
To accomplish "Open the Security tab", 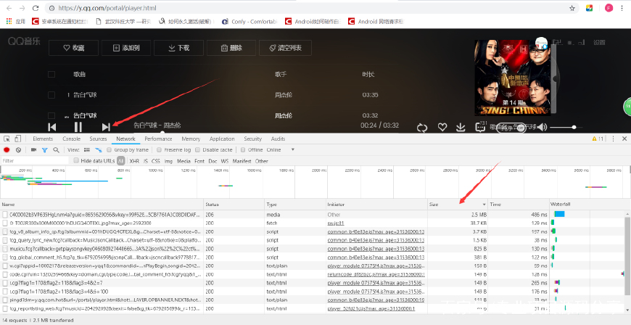I will (252, 139).
